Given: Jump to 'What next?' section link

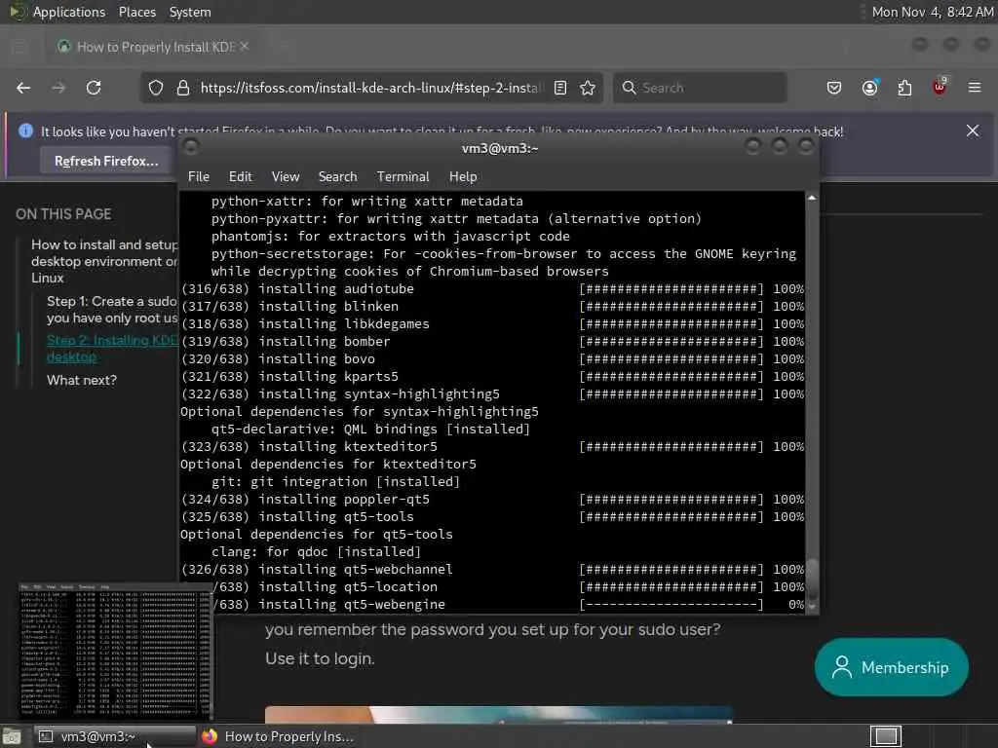Looking at the screenshot, I should click(x=82, y=381).
